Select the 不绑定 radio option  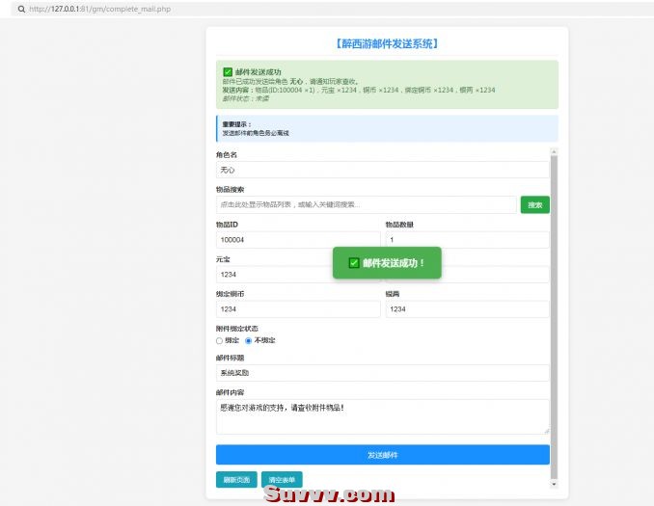coord(249,340)
